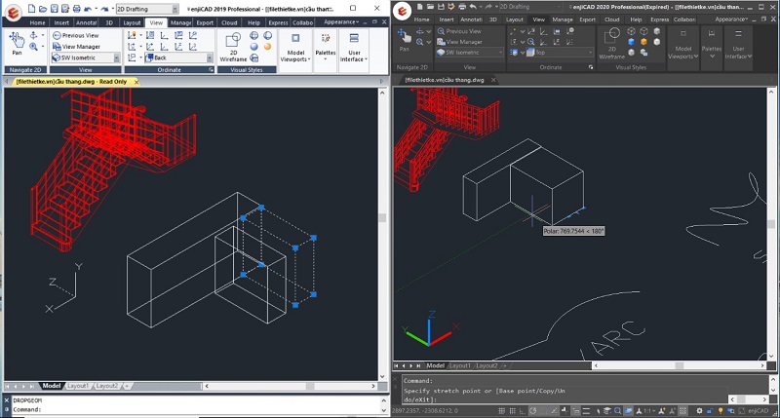Open the Cloud ribbon tab in right window
Viewport: 780px width, 418px height.
pos(612,19)
